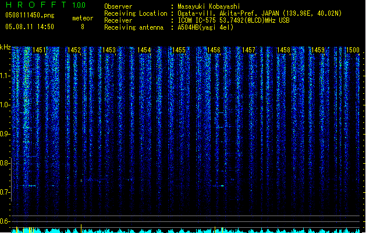This screenshot has height=233, width=366.
Task: Select the filename 0508111450.png
Action: [x=30, y=15]
